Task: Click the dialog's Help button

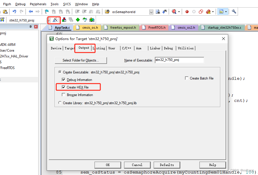Action: (x=212, y=165)
